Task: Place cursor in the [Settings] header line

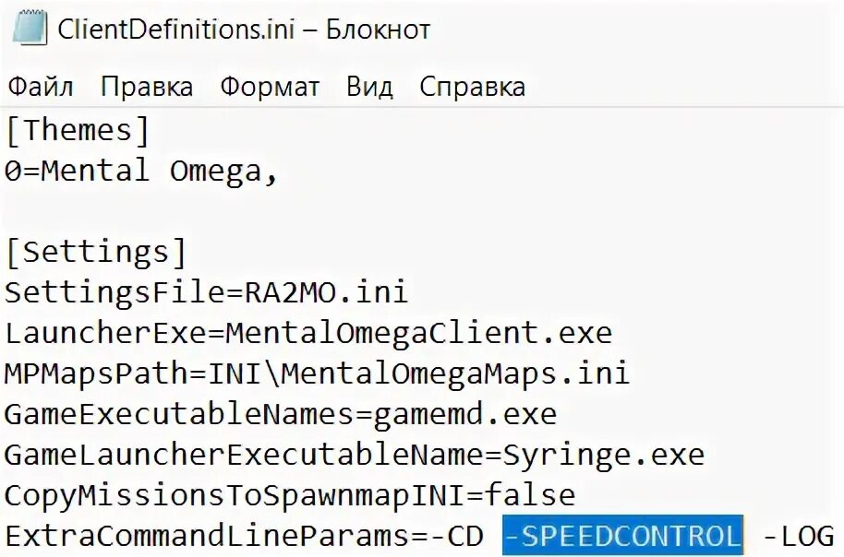Action: (96, 252)
